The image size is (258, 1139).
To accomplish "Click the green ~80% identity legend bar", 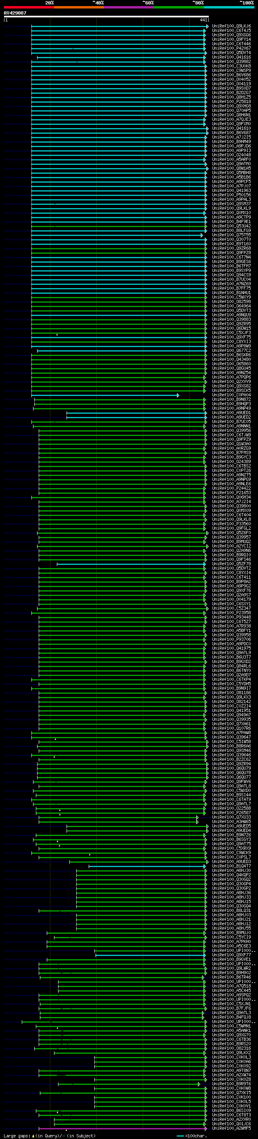I will pos(179,7).
